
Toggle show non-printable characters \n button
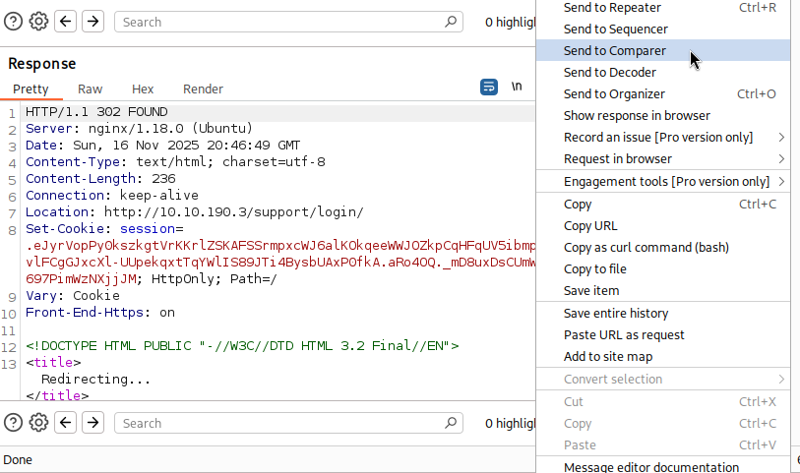pos(517,87)
